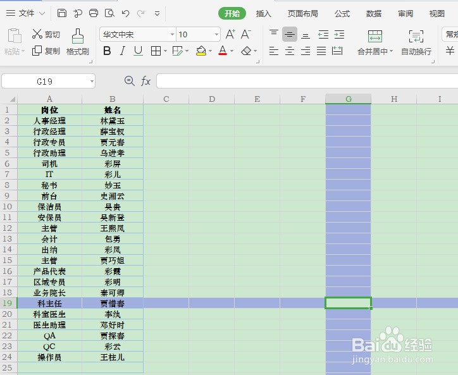Click the Copy (复制) button
Image resolution: width=458 pixels, height=375 pixels.
click(46, 51)
